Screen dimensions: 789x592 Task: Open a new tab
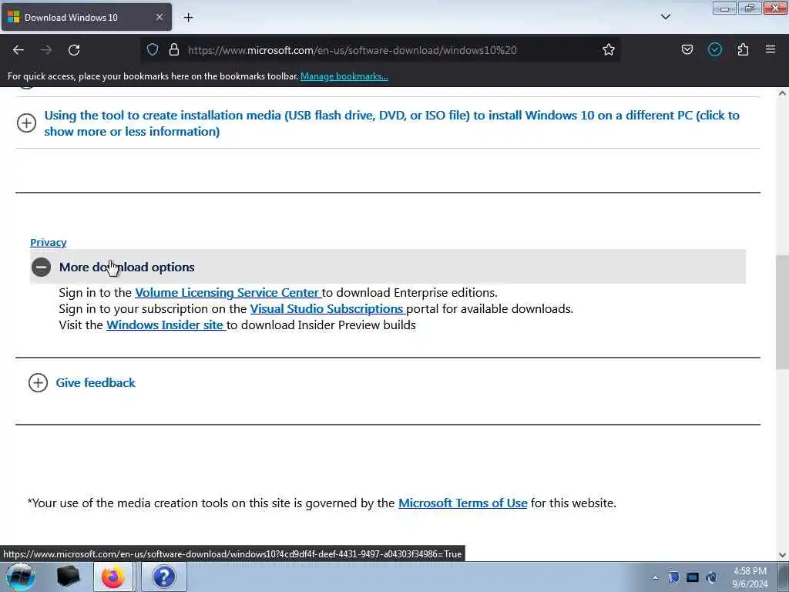click(188, 18)
